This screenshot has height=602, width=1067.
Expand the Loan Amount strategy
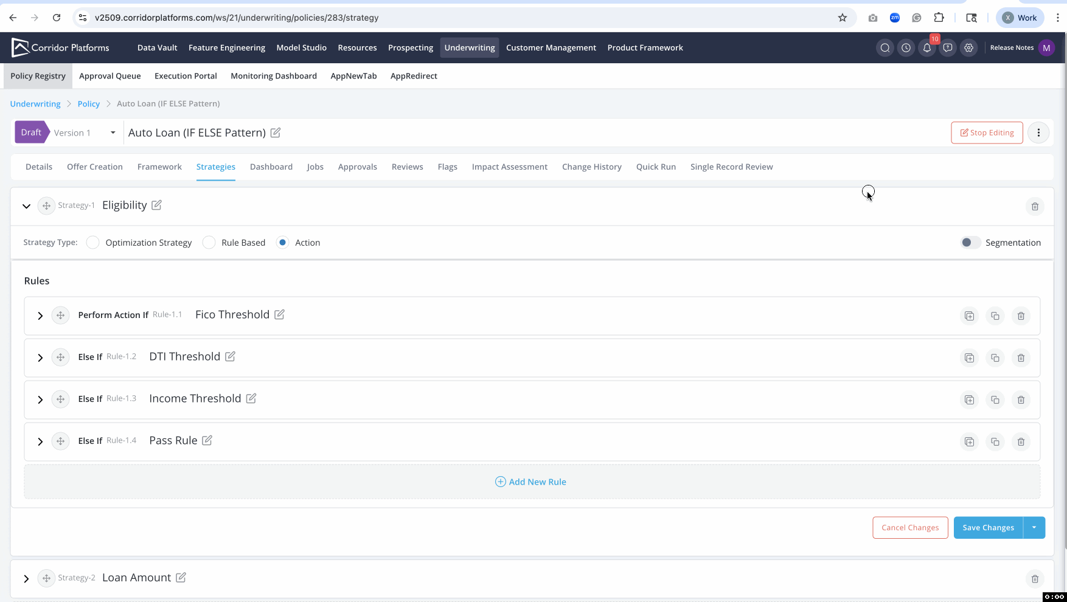(x=26, y=578)
